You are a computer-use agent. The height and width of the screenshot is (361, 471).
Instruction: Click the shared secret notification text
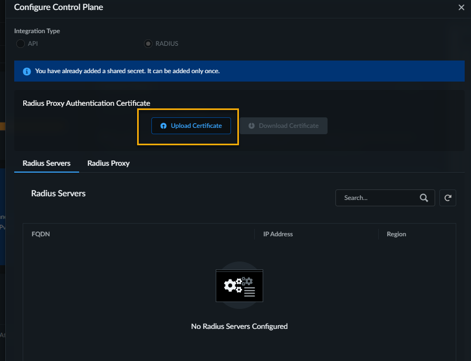[127, 71]
